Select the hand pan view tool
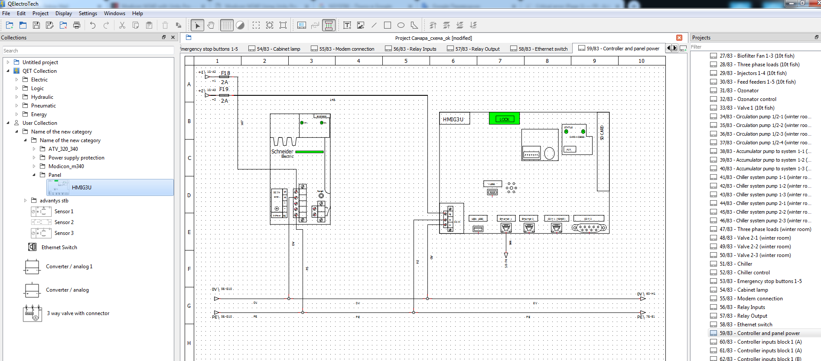Image resolution: width=821 pixels, height=361 pixels. (x=211, y=25)
